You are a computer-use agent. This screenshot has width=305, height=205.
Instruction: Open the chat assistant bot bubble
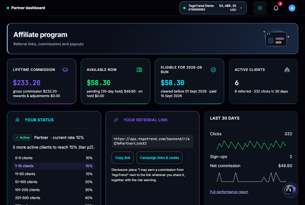(290, 190)
